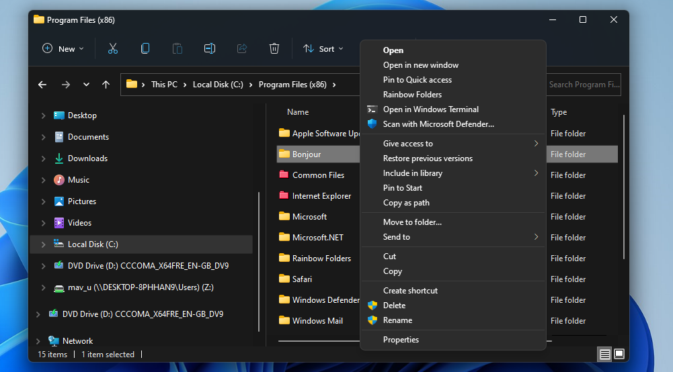Screen dimensions: 673x372
Task: Click the Paste clipboard icon in toolbar
Action: click(x=177, y=49)
